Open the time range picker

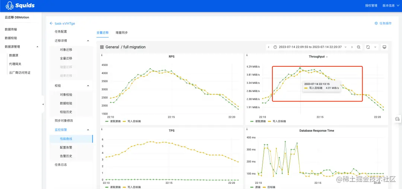(x=310, y=47)
